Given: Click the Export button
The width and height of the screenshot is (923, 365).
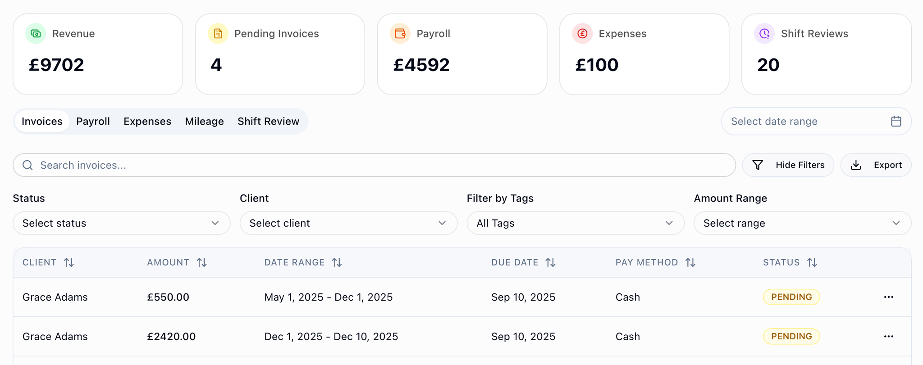Looking at the screenshot, I should [876, 165].
